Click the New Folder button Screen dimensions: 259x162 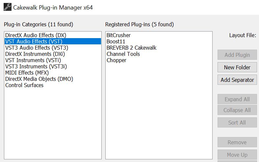(x=237, y=67)
